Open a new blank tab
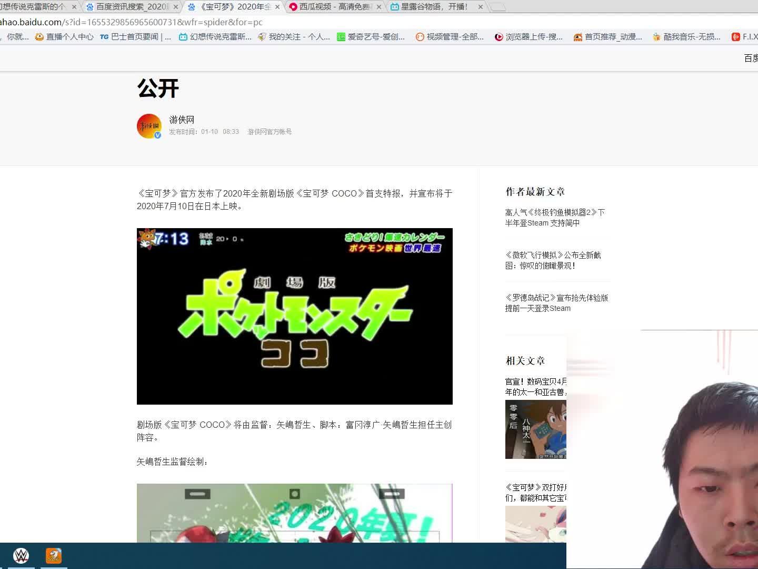 tap(497, 7)
